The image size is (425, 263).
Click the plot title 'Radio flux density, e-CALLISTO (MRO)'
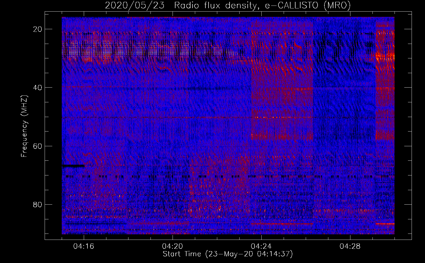(262, 5)
